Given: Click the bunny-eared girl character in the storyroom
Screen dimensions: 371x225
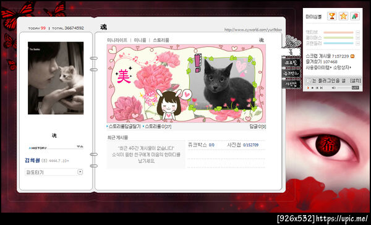Looking at the screenshot, I should pos(169,105).
